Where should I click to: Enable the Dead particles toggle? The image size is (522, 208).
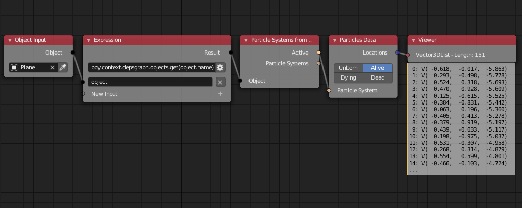coord(378,77)
